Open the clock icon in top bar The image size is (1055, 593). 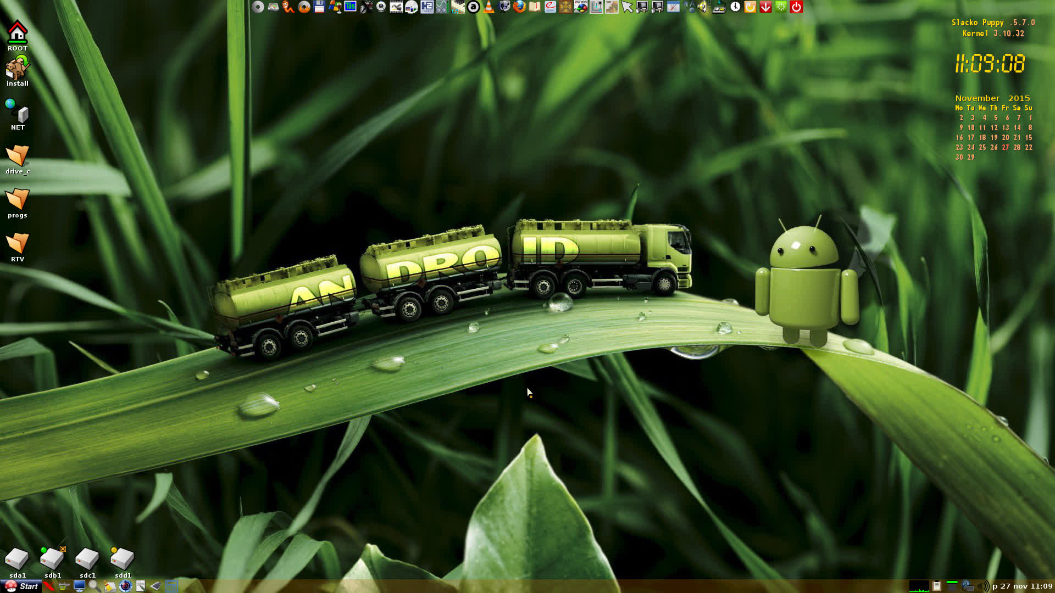735,7
